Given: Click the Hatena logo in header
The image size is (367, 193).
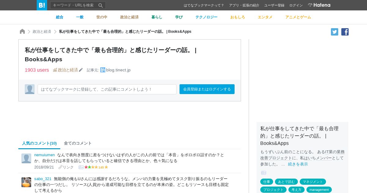Looking at the screenshot, I should pyautogui.click(x=319, y=5).
